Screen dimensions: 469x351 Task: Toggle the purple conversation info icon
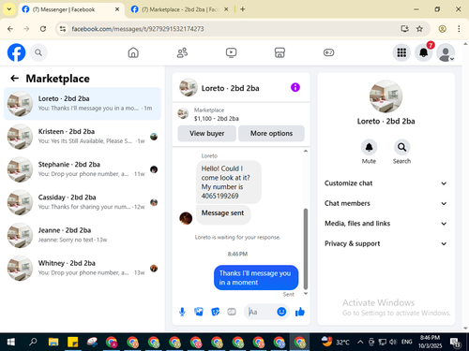click(x=295, y=87)
